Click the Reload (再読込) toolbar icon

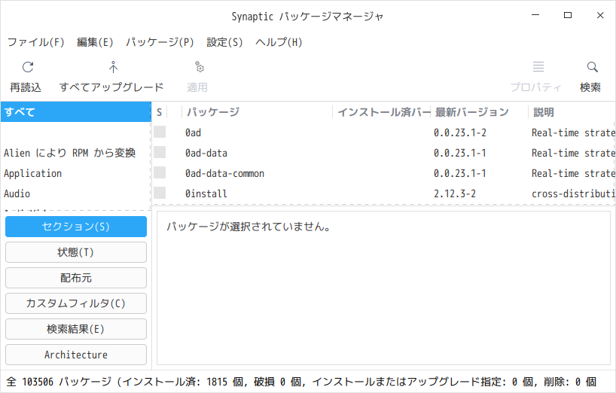[x=28, y=67]
